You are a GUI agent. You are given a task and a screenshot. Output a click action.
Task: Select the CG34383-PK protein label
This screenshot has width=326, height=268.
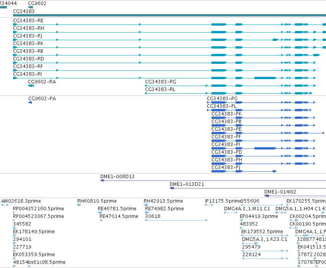[x=227, y=114]
